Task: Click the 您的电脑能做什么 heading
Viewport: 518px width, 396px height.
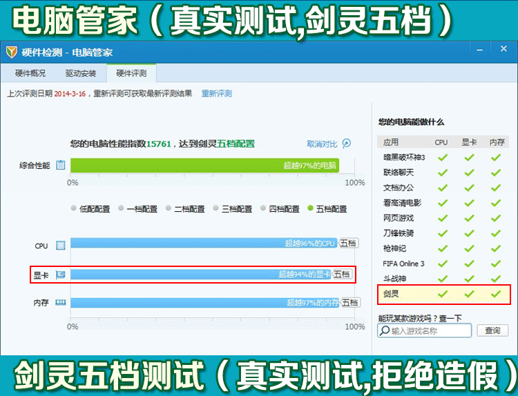Action: 411,122
